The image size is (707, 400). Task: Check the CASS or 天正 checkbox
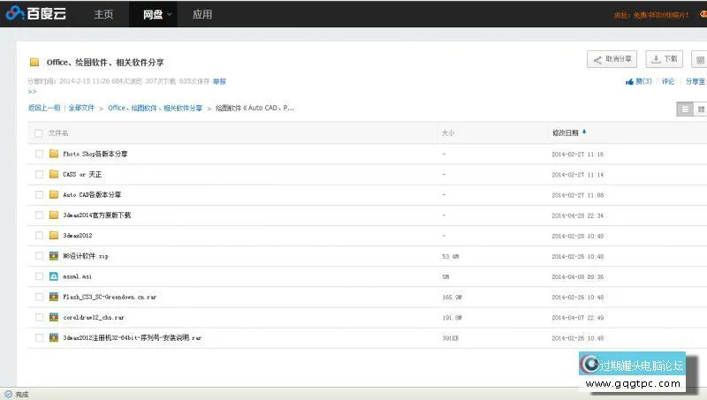tap(39, 174)
